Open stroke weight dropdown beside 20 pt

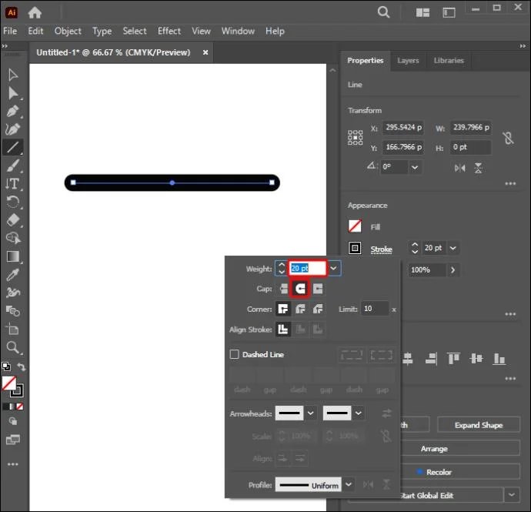[453, 248]
